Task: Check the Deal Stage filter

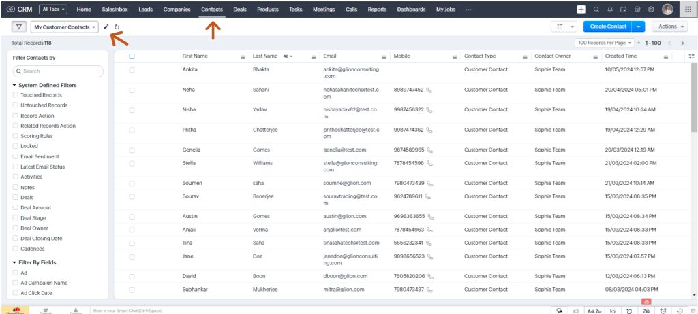Action: [16, 218]
